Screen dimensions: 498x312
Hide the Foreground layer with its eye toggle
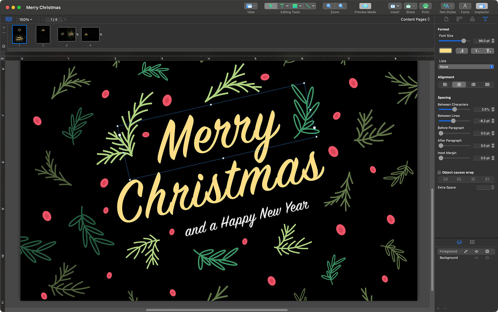tap(476, 251)
